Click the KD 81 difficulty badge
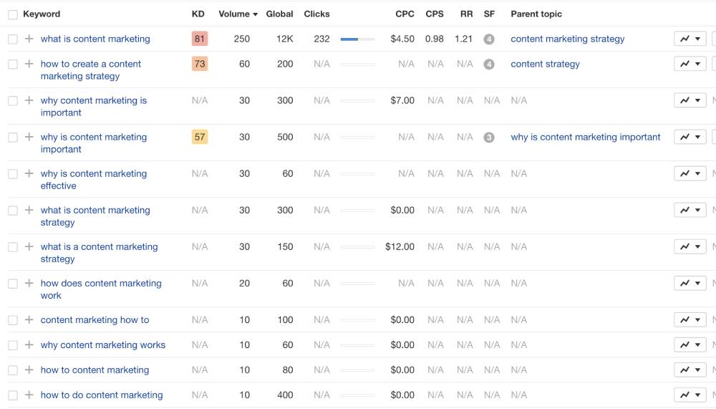 pyautogui.click(x=200, y=39)
